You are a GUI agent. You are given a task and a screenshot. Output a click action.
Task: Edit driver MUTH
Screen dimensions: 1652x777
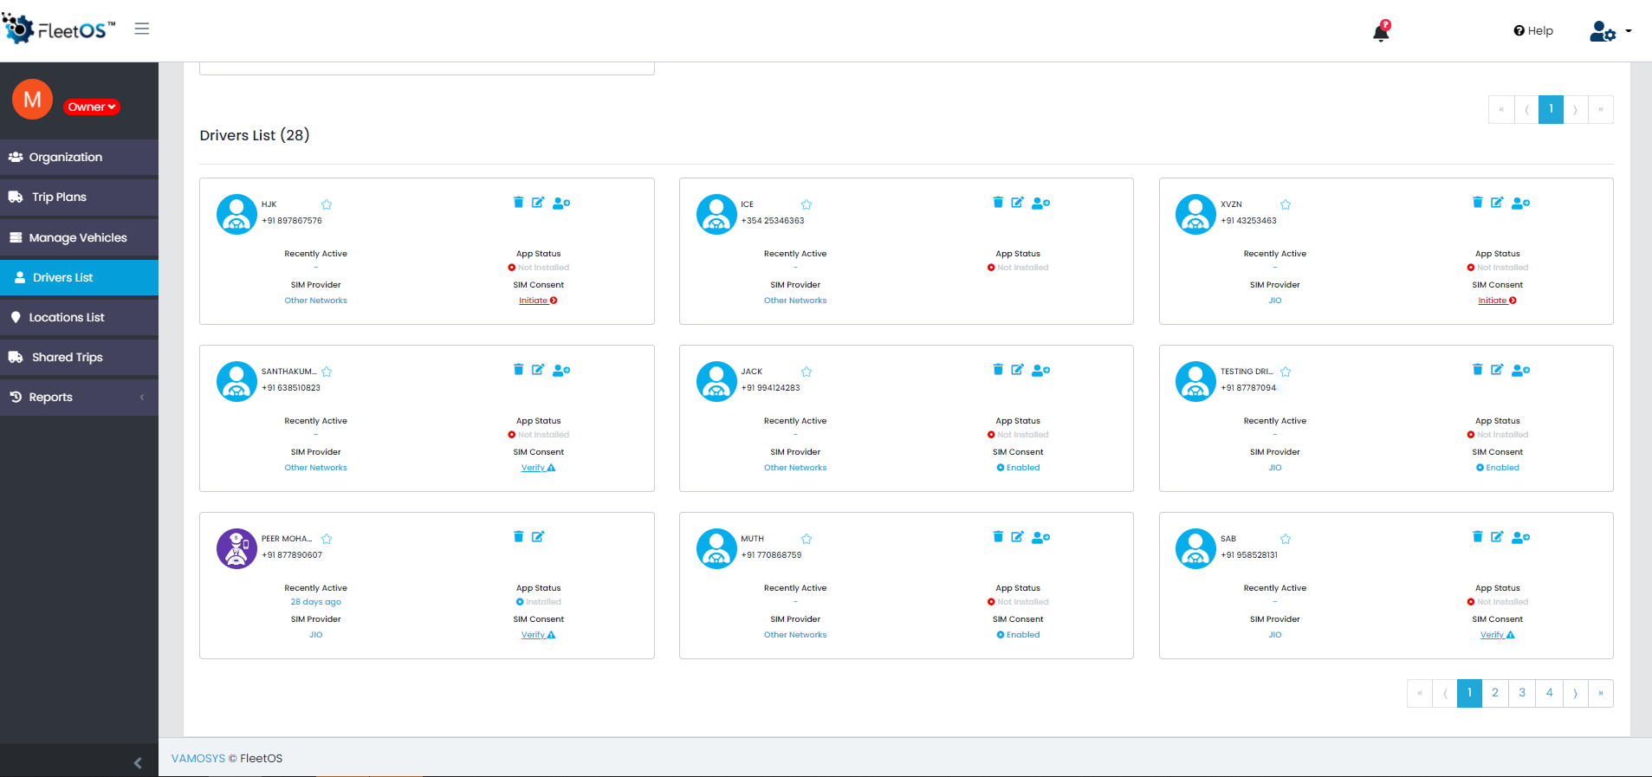[x=1018, y=536]
